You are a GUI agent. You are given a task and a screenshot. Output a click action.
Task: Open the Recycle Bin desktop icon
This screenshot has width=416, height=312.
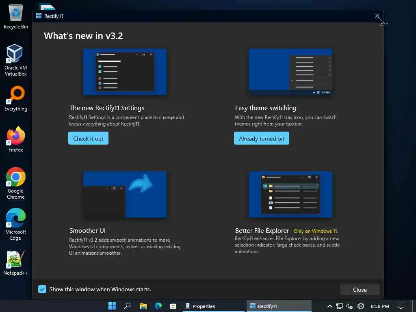point(16,16)
